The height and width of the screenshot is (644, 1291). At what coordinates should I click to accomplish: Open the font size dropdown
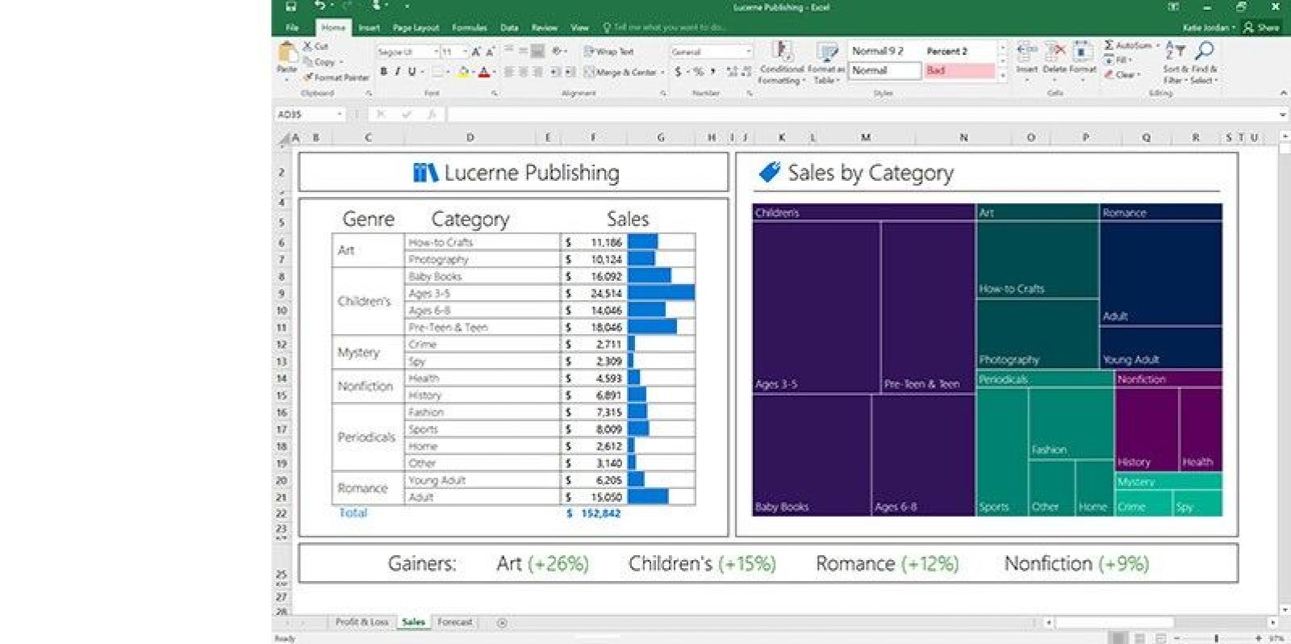pyautogui.click(x=466, y=52)
